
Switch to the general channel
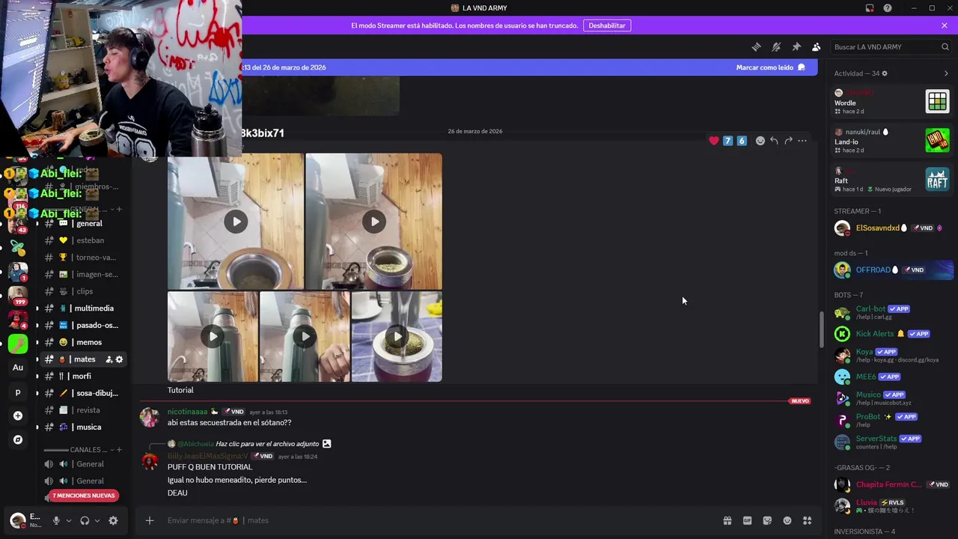82,223
